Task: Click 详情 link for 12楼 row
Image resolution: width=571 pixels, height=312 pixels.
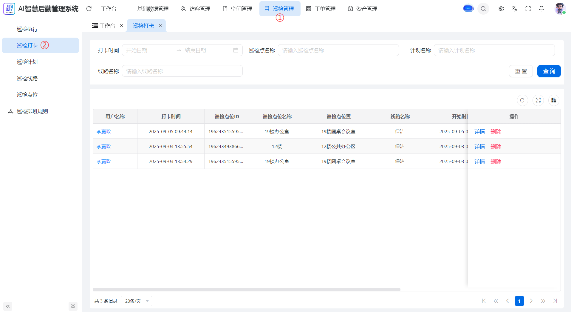Action: [479, 147]
